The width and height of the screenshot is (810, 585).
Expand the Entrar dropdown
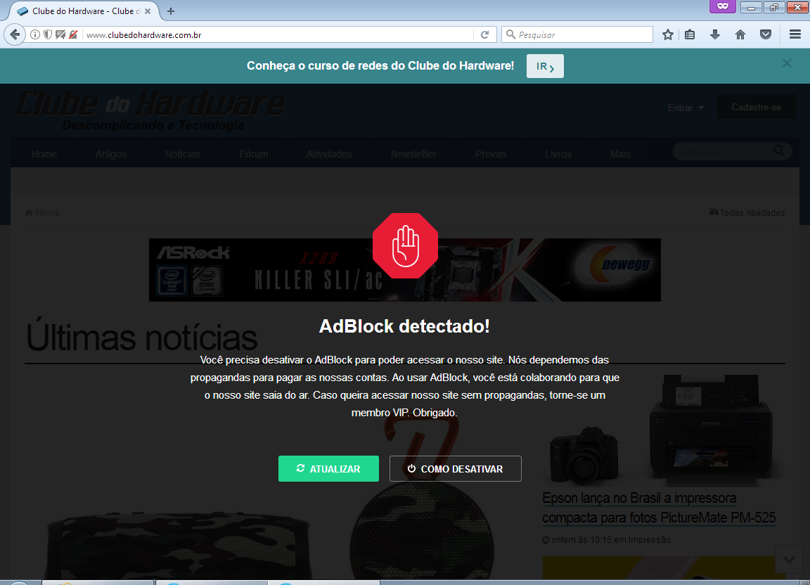686,108
